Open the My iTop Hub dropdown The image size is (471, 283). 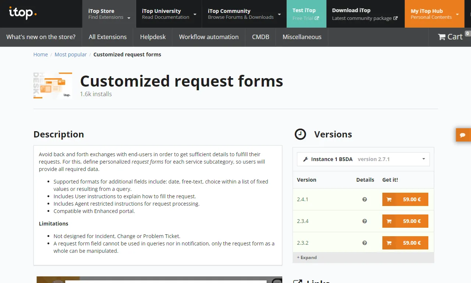click(x=434, y=14)
